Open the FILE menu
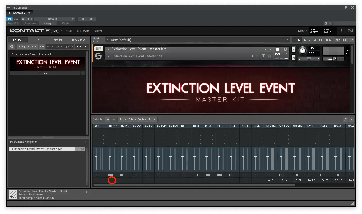Viewport: 362px width, 214px height. [69, 31]
